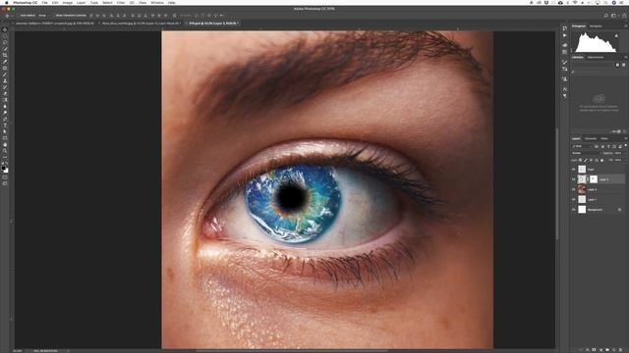Select the Eyedropper tool

(x=5, y=62)
